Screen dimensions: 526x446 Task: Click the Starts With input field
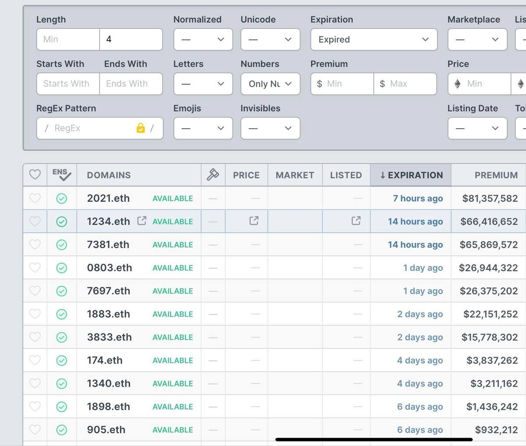coord(68,84)
